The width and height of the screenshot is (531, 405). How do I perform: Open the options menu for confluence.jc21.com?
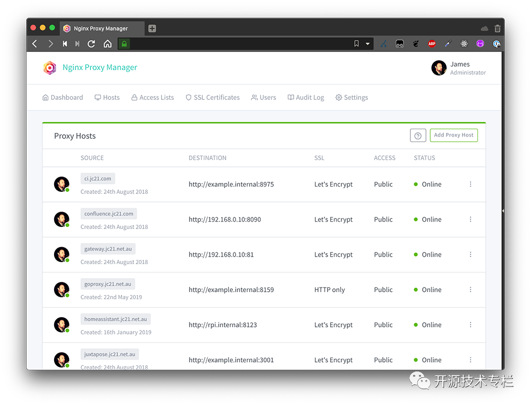click(470, 220)
